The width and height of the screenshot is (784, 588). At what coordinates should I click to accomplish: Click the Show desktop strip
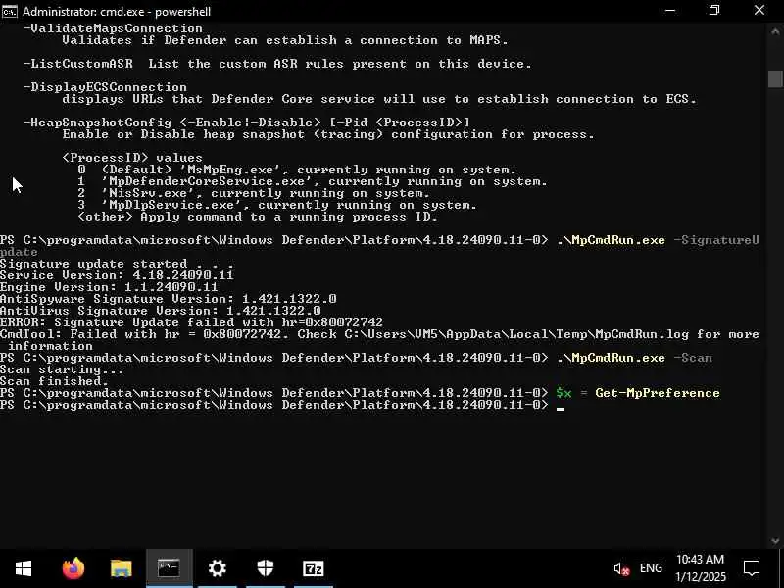click(x=781, y=568)
